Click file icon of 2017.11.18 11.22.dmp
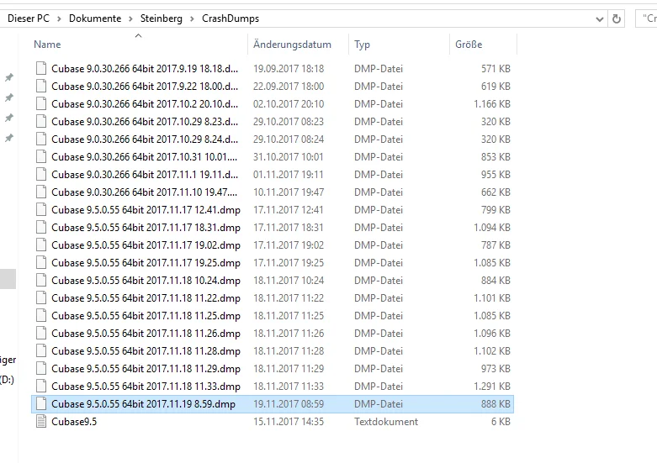The height and width of the screenshot is (463, 657). tap(41, 297)
